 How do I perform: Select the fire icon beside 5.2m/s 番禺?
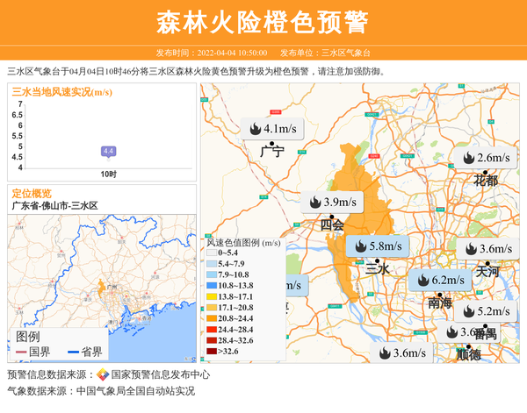coord(468,312)
